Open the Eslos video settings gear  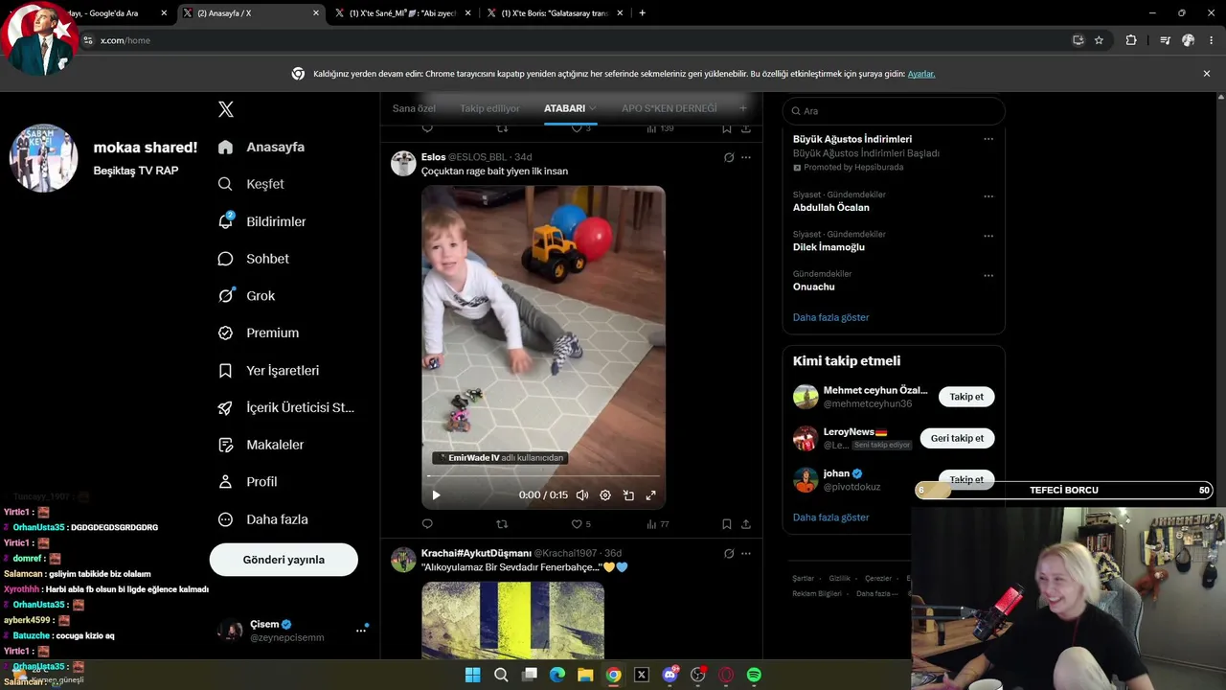point(605,495)
